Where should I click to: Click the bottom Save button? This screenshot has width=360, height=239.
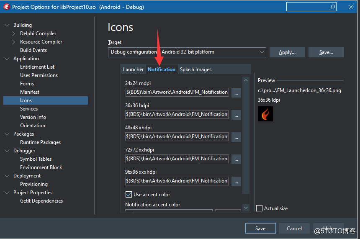tap(260, 228)
